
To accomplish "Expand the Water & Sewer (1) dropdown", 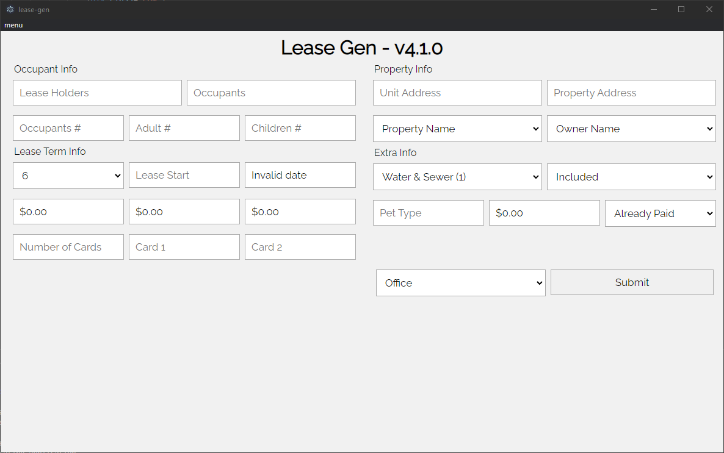I will click(x=457, y=177).
